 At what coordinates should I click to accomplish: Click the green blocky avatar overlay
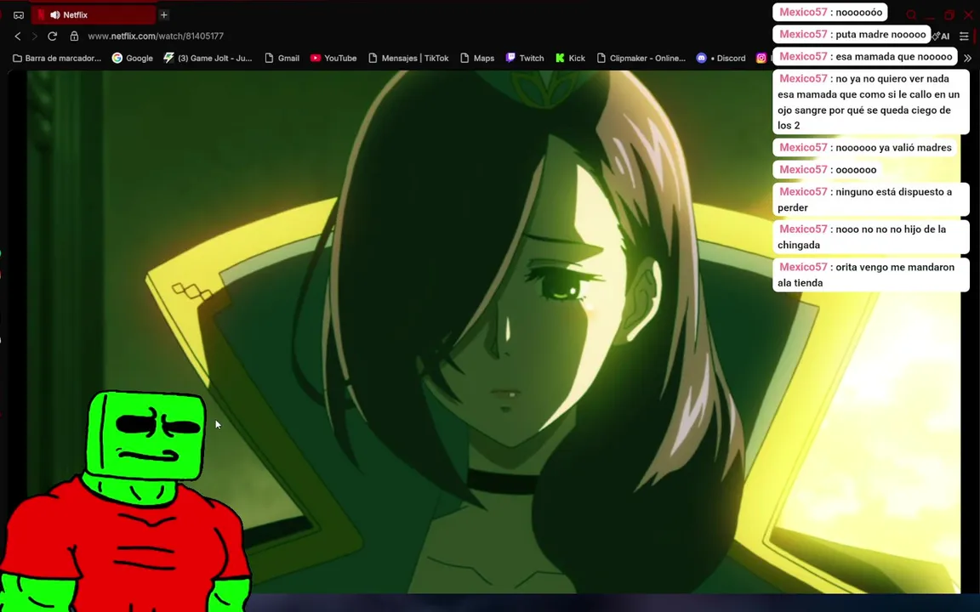pyautogui.click(x=125, y=501)
